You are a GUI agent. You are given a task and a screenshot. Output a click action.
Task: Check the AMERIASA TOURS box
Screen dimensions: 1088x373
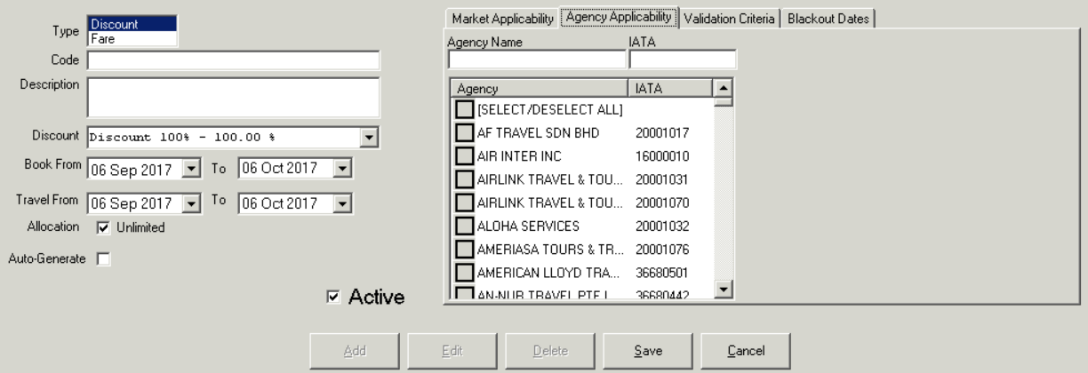[x=465, y=249]
